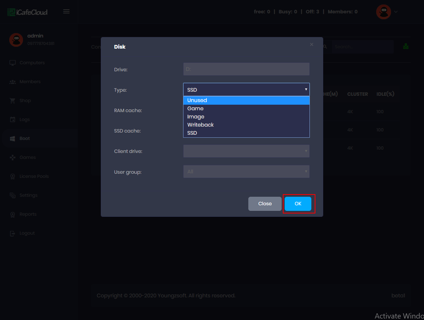Open Games via the puzzle icon
The height and width of the screenshot is (320, 424).
pyautogui.click(x=13, y=157)
